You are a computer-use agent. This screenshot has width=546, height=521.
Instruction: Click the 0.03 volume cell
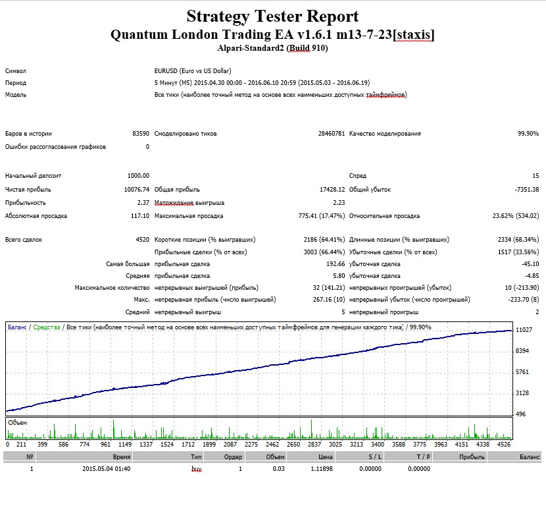278,469
